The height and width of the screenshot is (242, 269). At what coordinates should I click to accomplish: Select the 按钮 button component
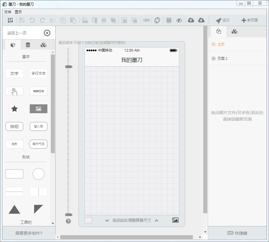pyautogui.click(x=14, y=126)
